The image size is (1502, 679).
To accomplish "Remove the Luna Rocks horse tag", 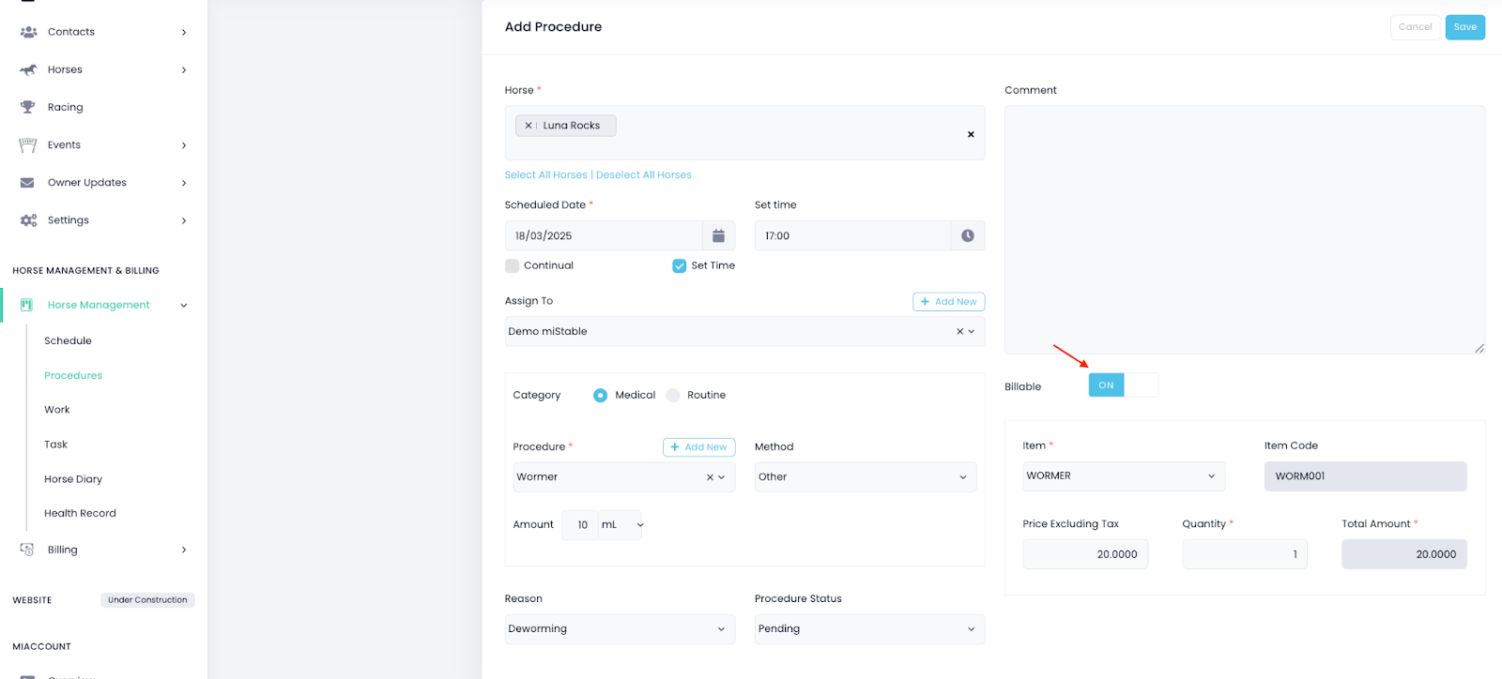I will pos(529,126).
